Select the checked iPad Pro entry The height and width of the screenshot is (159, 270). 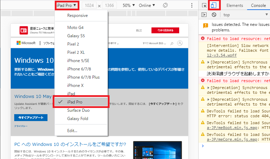click(81, 102)
